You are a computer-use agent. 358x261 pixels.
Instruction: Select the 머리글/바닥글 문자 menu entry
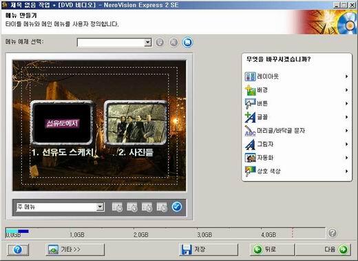pos(297,131)
